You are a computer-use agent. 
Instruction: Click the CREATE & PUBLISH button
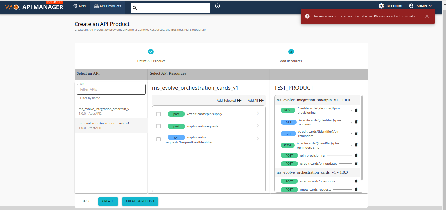pos(140,201)
